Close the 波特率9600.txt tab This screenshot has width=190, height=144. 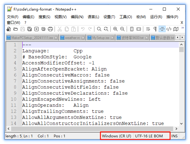tap(147, 38)
